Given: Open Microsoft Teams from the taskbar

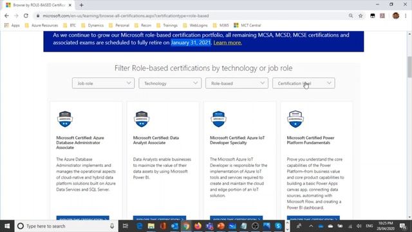Looking at the screenshot, I should pos(209,226).
